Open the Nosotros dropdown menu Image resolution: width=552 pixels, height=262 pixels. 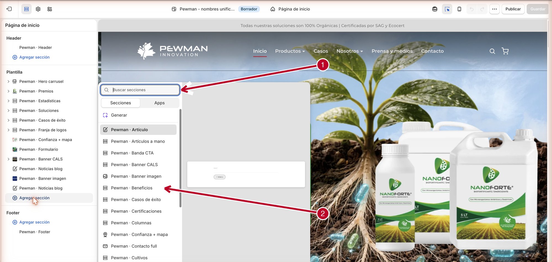(350, 51)
